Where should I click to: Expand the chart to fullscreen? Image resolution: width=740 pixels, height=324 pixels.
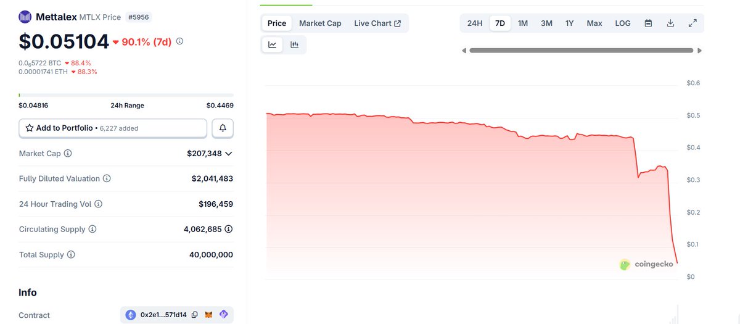click(x=693, y=23)
